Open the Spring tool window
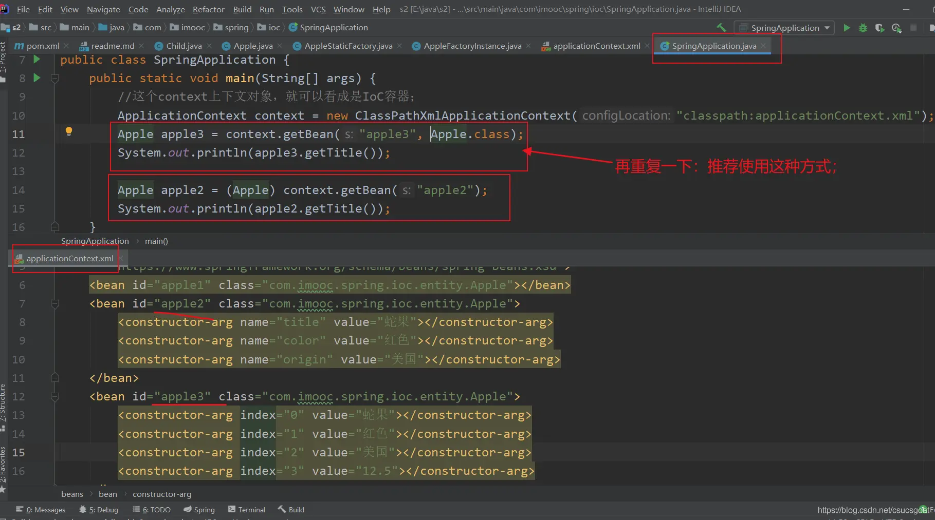935x520 pixels. point(199,510)
